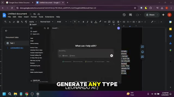Open the Arial font dropdown
This screenshot has width=174, height=97.
[62, 22]
